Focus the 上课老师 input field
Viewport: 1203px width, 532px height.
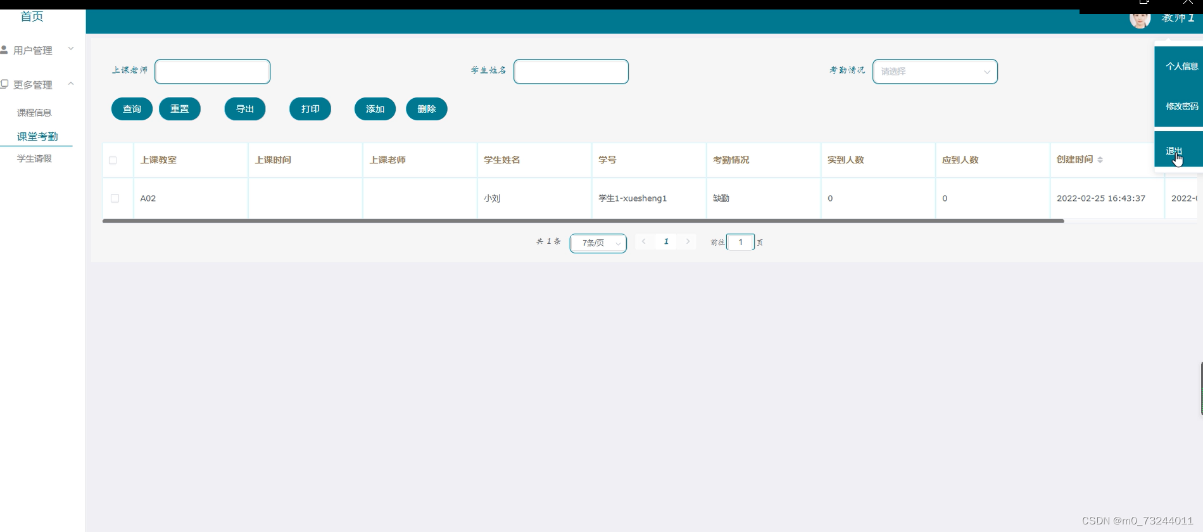tap(213, 72)
